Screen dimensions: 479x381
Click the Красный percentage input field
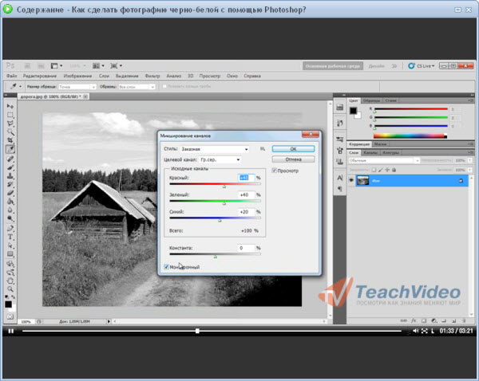click(x=246, y=178)
